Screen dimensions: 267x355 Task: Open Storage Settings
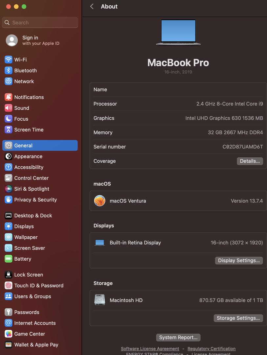pos(238,318)
